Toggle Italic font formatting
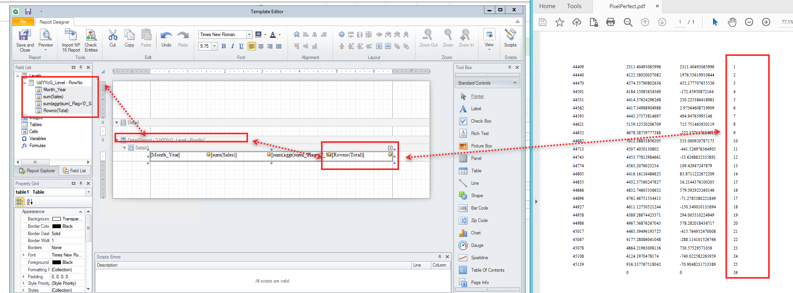The height and width of the screenshot is (293, 793). pyautogui.click(x=233, y=46)
